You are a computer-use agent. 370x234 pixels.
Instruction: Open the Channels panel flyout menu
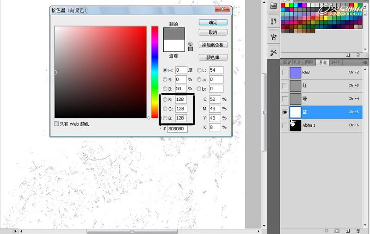pos(365,62)
